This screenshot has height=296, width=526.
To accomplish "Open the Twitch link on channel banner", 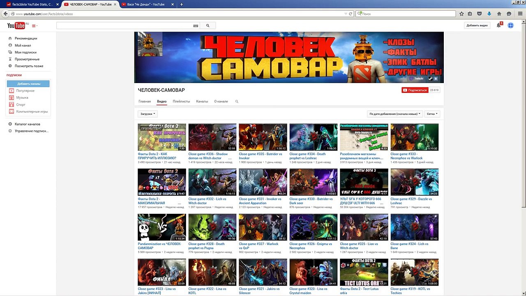I will coord(417,79).
